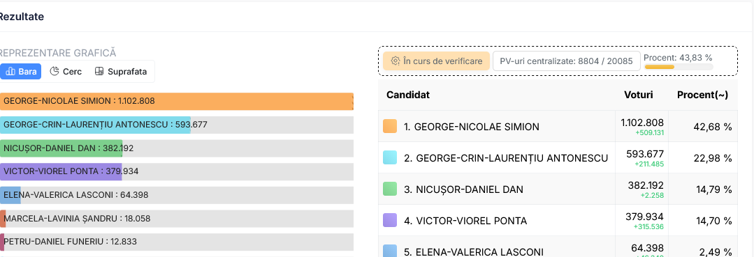
Task: Click the bar chart icon in Bara
Action: [x=10, y=72]
